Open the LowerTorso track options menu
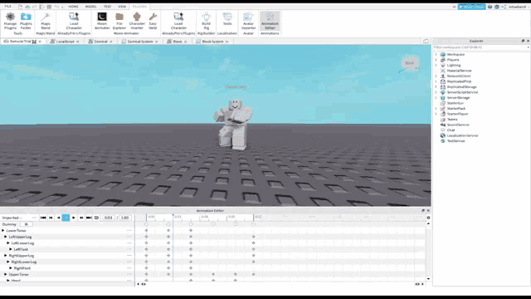This screenshot has height=299, width=531. pyautogui.click(x=129, y=231)
